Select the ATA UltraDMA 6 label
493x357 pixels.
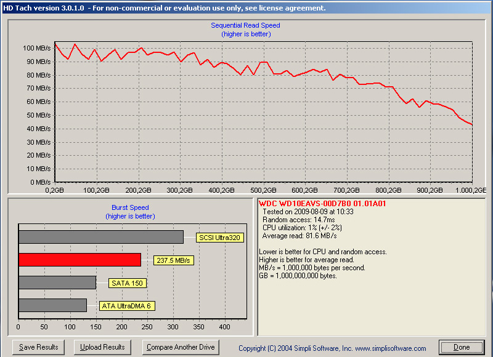[x=127, y=306]
